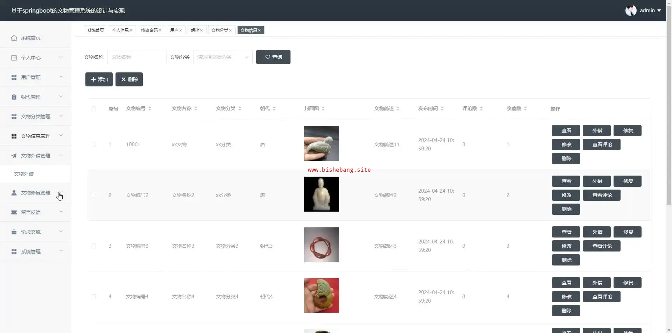Click the 个人中心 sidebar icon
Image resolution: width=672 pixels, height=333 pixels.
click(14, 58)
